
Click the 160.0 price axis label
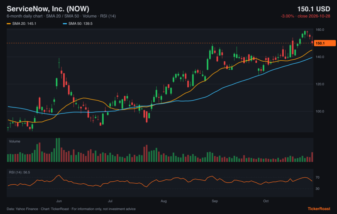tap(320, 30)
